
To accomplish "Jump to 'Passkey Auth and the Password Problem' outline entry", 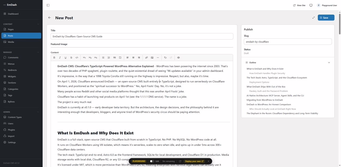I will tap(269, 91).
